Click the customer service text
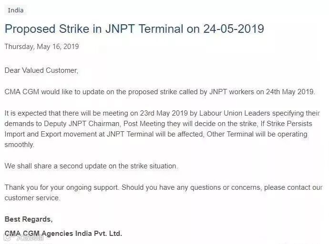This screenshot has width=329, height=244. tap(32, 198)
